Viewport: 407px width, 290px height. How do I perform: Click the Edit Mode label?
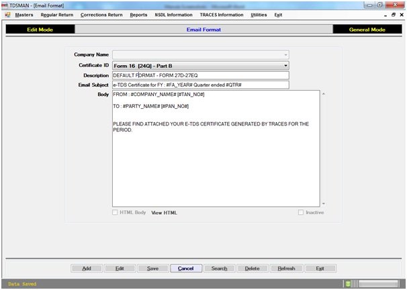(40, 30)
